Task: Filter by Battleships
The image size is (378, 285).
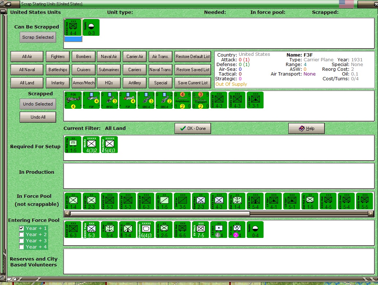Action: 58,69
